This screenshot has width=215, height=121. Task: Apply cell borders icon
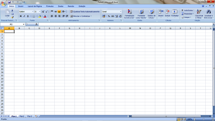pos(34,16)
